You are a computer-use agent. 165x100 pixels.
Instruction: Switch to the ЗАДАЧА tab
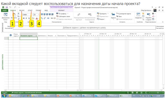coord(13,10)
